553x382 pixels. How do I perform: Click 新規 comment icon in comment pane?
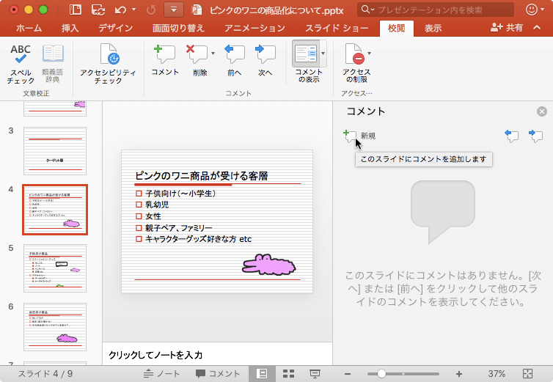click(x=350, y=136)
